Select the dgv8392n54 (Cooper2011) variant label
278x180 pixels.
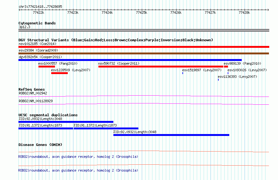pos(40,57)
